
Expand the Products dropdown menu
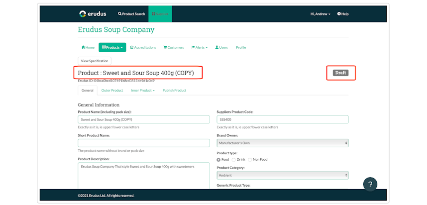pos(112,47)
